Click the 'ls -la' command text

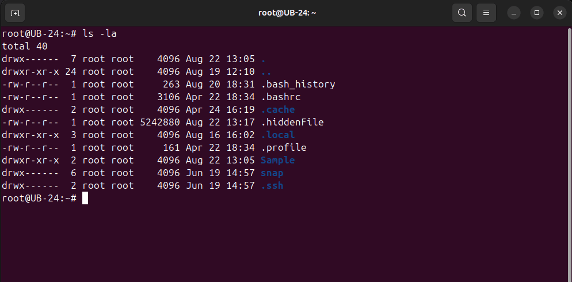pyautogui.click(x=100, y=33)
